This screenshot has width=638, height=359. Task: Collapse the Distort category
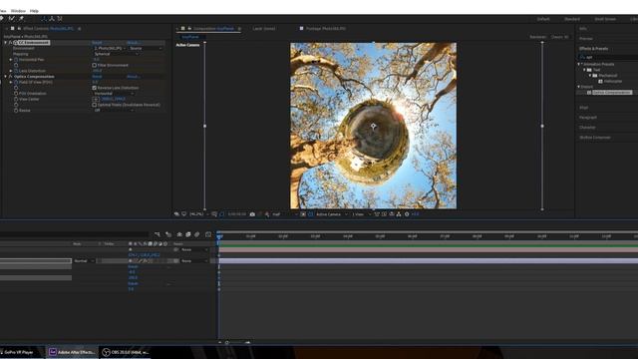[x=578, y=87]
